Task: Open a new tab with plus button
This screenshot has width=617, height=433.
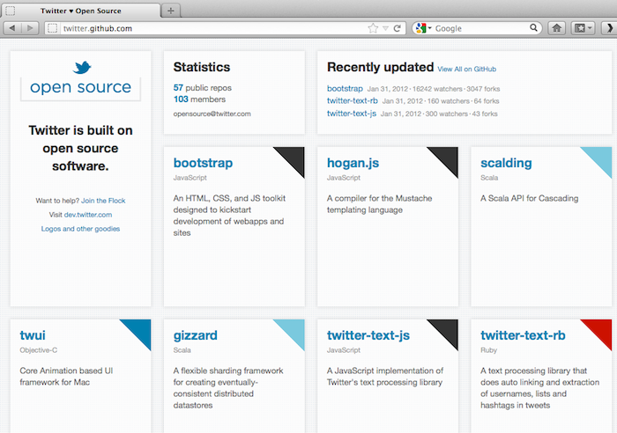Action: point(171,11)
